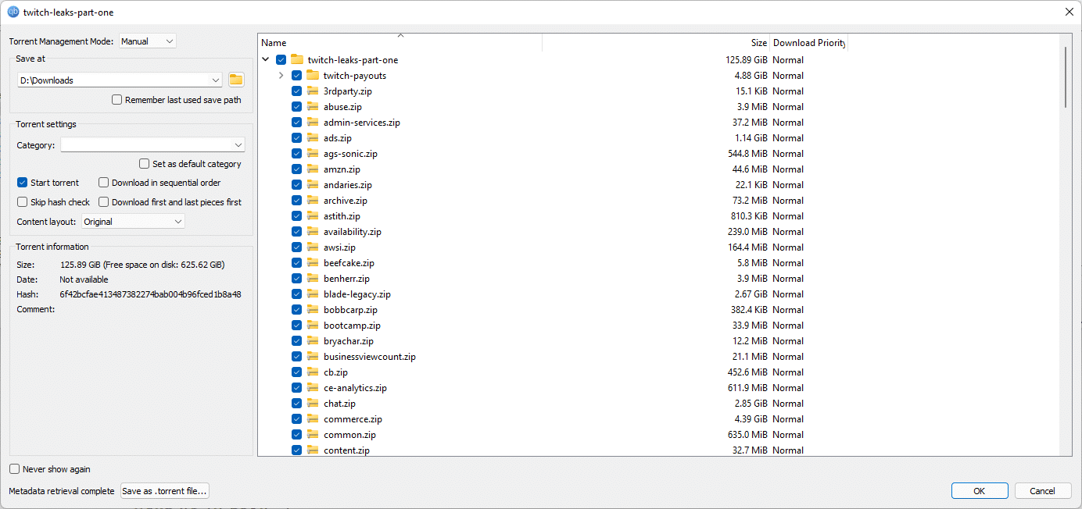Click the twitch-payouts folder icon
Image resolution: width=1082 pixels, height=509 pixels.
(x=313, y=75)
